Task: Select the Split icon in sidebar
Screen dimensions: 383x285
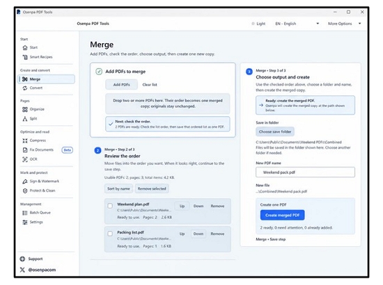Action: point(25,119)
